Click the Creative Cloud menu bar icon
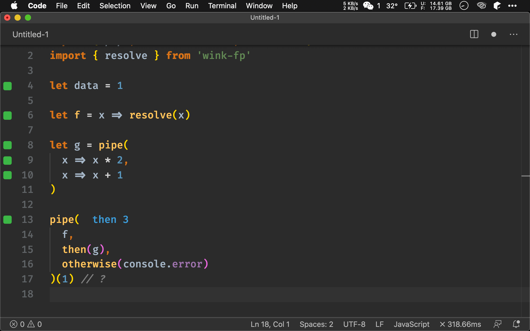Viewport: 530px width, 331px height. tap(481, 6)
